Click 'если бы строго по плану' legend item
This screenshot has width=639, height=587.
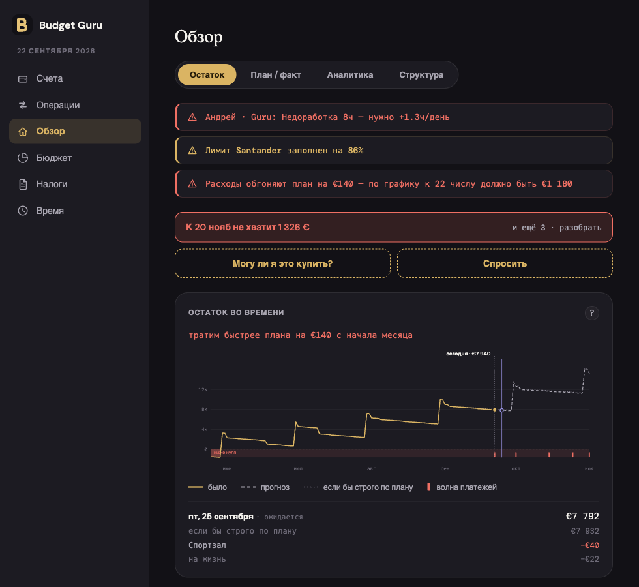point(359,487)
